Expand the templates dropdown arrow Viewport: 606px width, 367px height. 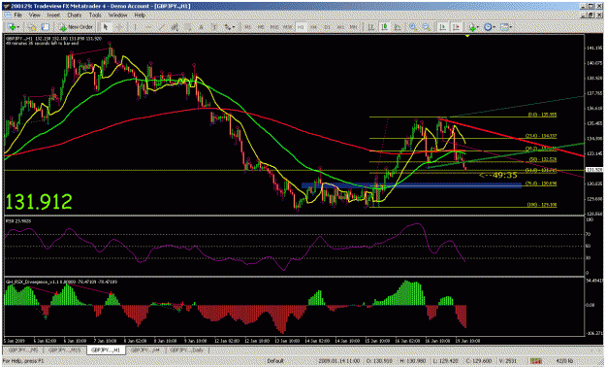(x=511, y=27)
